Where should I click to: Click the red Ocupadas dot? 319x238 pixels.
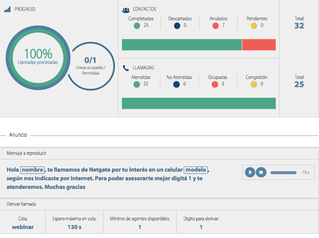coord(215,84)
